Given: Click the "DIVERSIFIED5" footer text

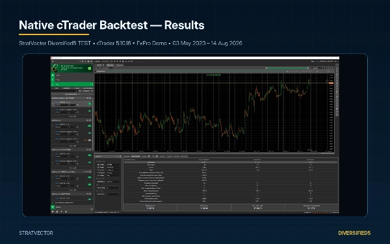Looking at the screenshot, I should click(354, 233).
